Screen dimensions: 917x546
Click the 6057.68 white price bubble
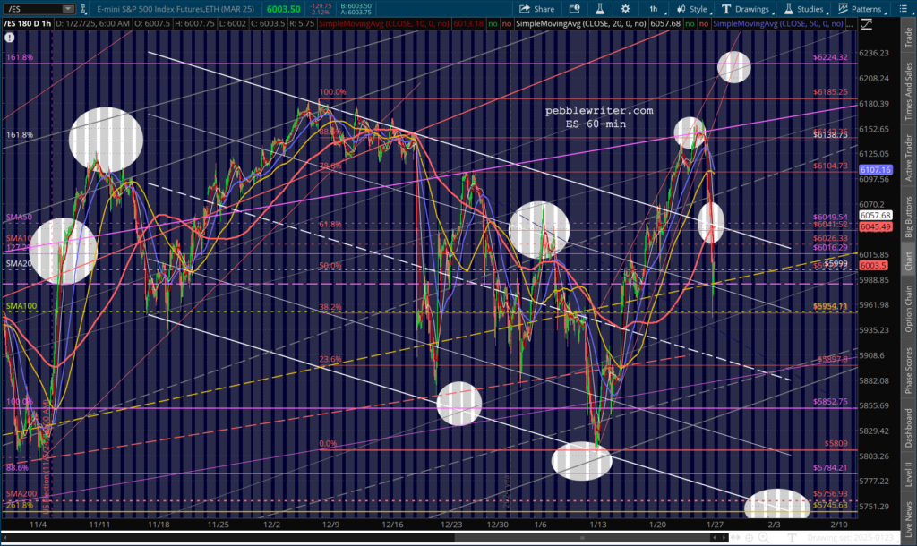875,216
